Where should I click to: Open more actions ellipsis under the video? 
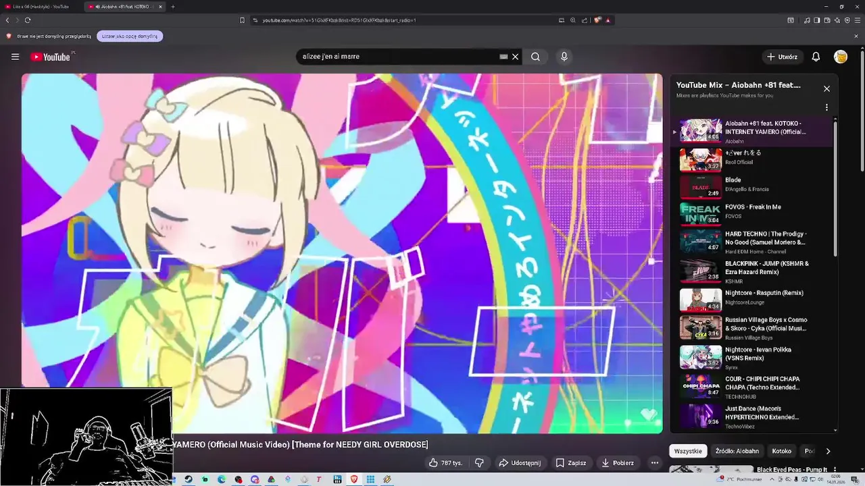654,463
